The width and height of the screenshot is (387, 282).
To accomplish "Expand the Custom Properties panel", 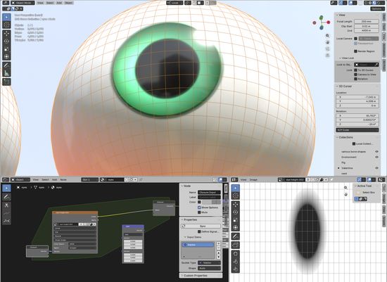I will pyautogui.click(x=195, y=276).
